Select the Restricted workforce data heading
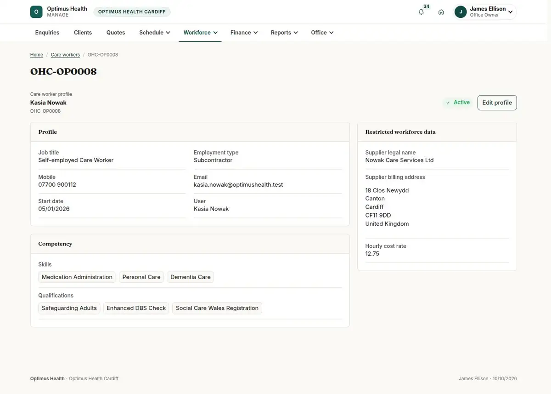This screenshot has width=551, height=394. click(400, 132)
